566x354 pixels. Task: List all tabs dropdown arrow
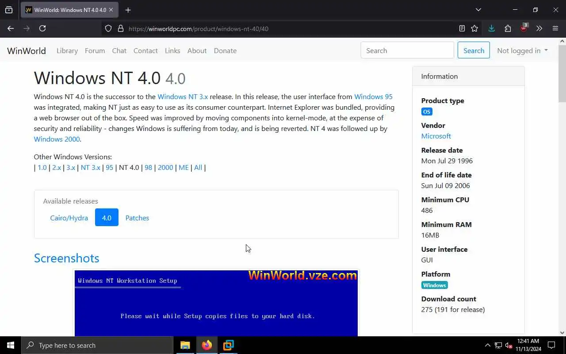click(x=478, y=10)
